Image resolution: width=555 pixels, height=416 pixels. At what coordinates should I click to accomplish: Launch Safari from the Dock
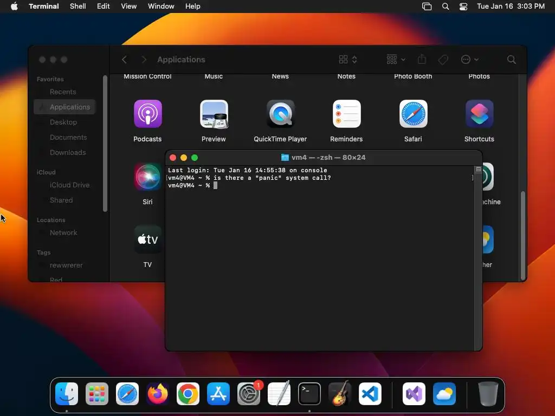click(127, 393)
